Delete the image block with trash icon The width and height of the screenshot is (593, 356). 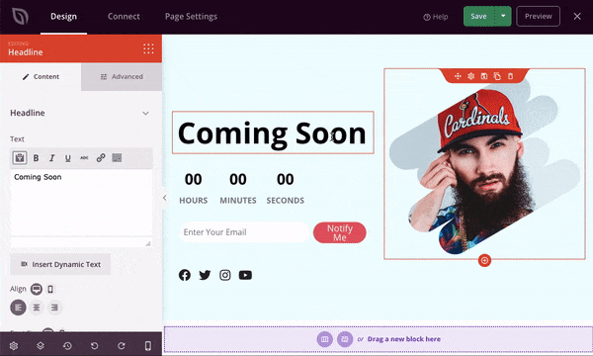click(510, 76)
